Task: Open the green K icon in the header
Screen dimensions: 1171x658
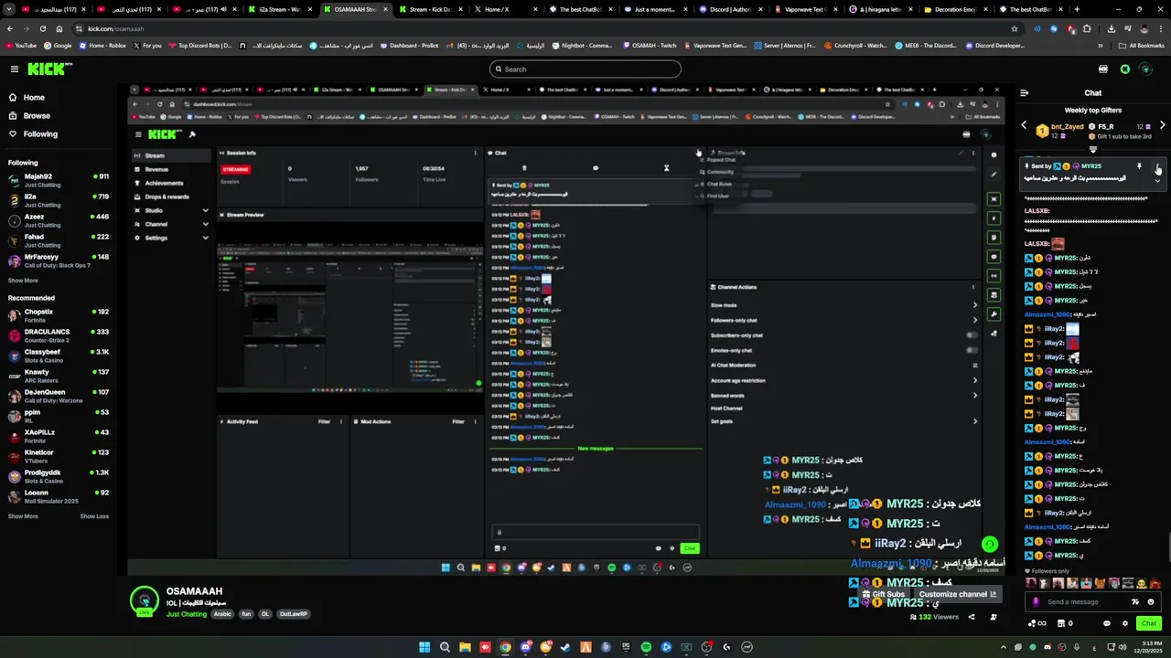Action: (x=1125, y=69)
